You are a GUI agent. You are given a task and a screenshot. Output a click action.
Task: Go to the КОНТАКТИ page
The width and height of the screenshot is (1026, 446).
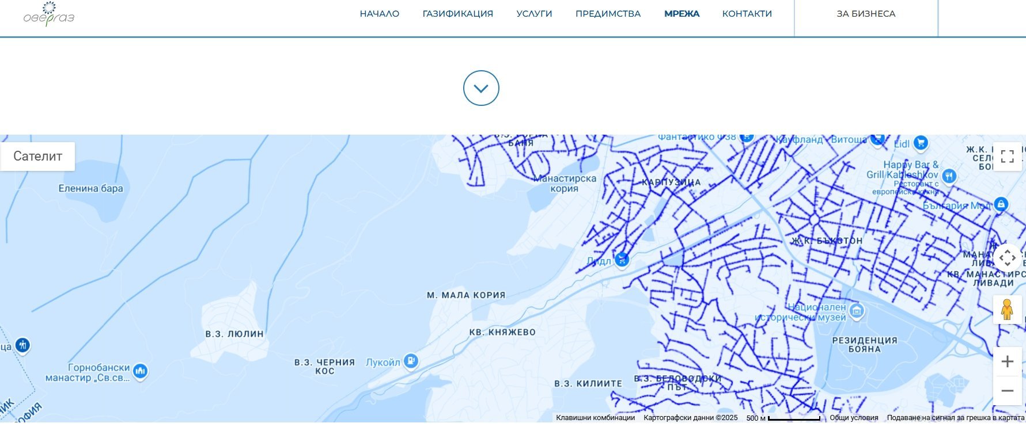point(747,14)
